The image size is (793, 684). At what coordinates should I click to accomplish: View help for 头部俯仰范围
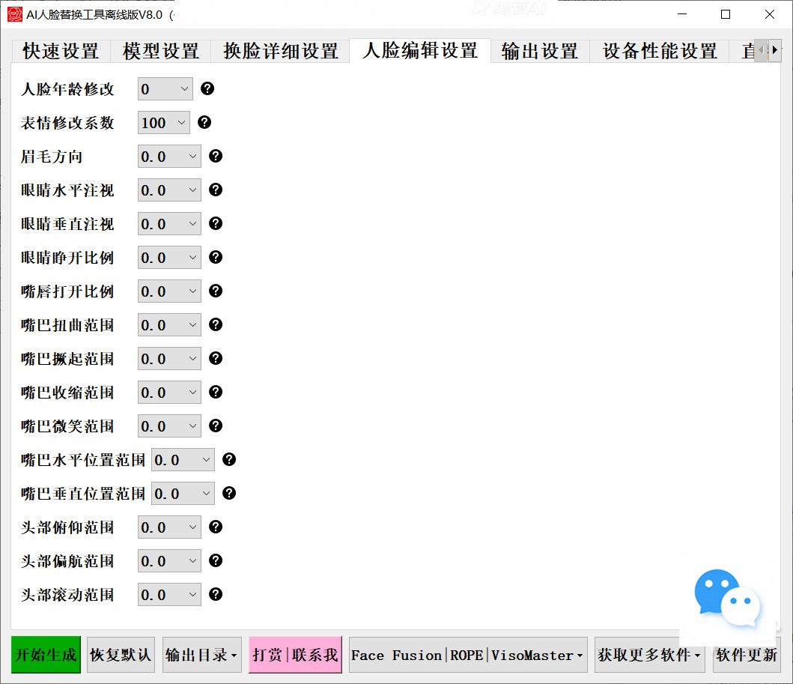216,527
